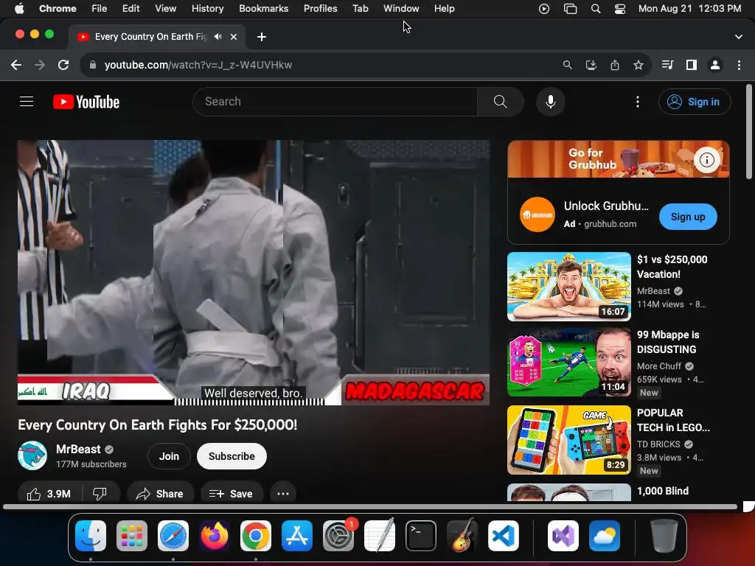Viewport: 755px width, 566px height.
Task: Open Spotlight search in the menu bar
Action: tap(596, 9)
